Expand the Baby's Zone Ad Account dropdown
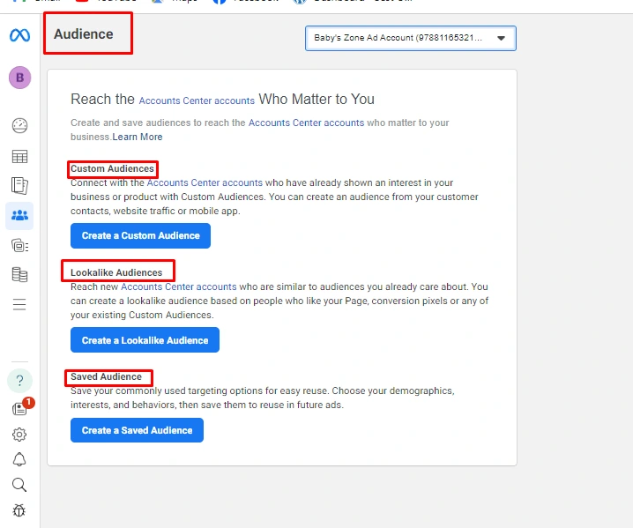 coord(411,39)
